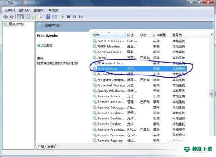Click the Forward arrow toolbar icon
This screenshot has width=216, height=157.
pos(12,17)
